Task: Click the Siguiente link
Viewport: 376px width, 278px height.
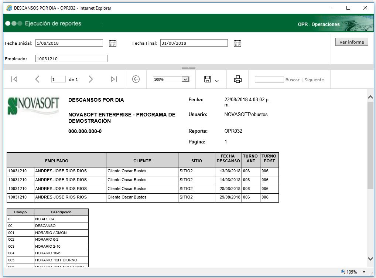Action: coord(314,80)
